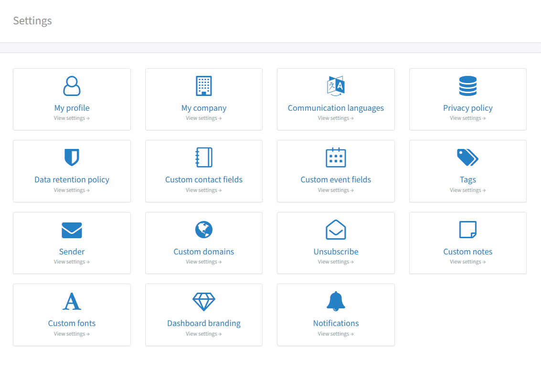Open the Custom domains title link
Image resolution: width=541 pixels, height=369 pixels.
click(204, 252)
